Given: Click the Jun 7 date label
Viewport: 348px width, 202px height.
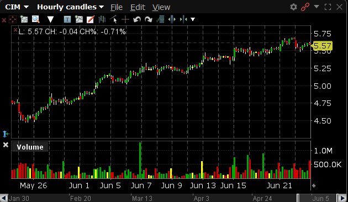Looking at the screenshot, I should pyautogui.click(x=141, y=185).
